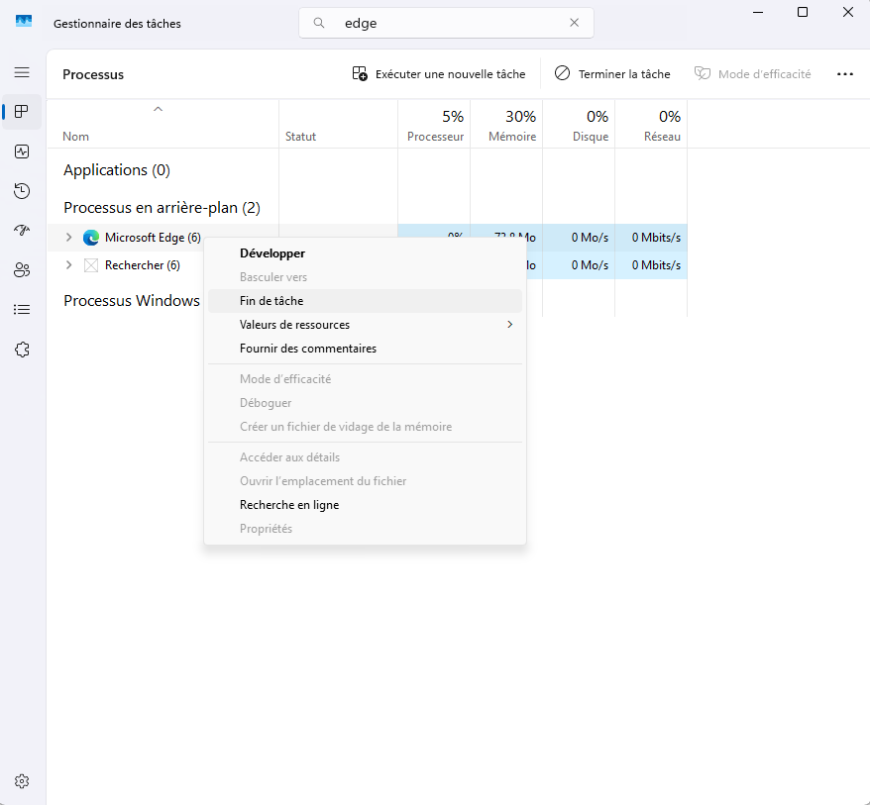Viewport: 870px width, 805px height.
Task: Open the Details list sidebar icon
Action: tap(22, 309)
